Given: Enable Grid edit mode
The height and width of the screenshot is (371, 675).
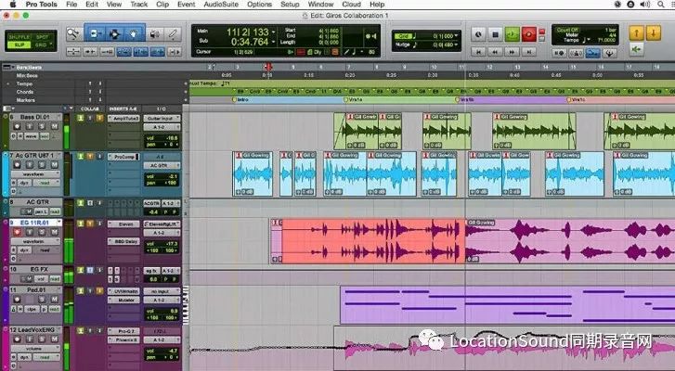Looking at the screenshot, I should pyautogui.click(x=42, y=45).
